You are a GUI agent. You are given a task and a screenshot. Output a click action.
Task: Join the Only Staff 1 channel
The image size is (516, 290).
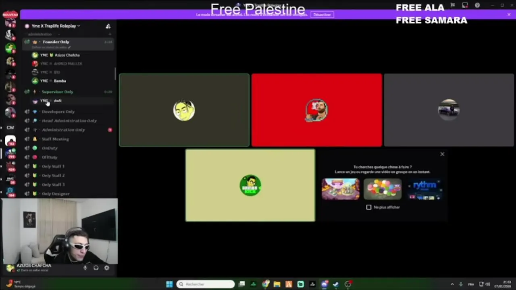[x=53, y=166]
